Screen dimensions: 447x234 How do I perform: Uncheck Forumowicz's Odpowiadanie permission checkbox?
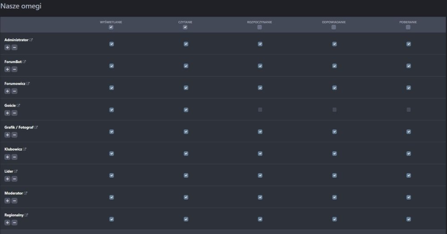point(334,88)
